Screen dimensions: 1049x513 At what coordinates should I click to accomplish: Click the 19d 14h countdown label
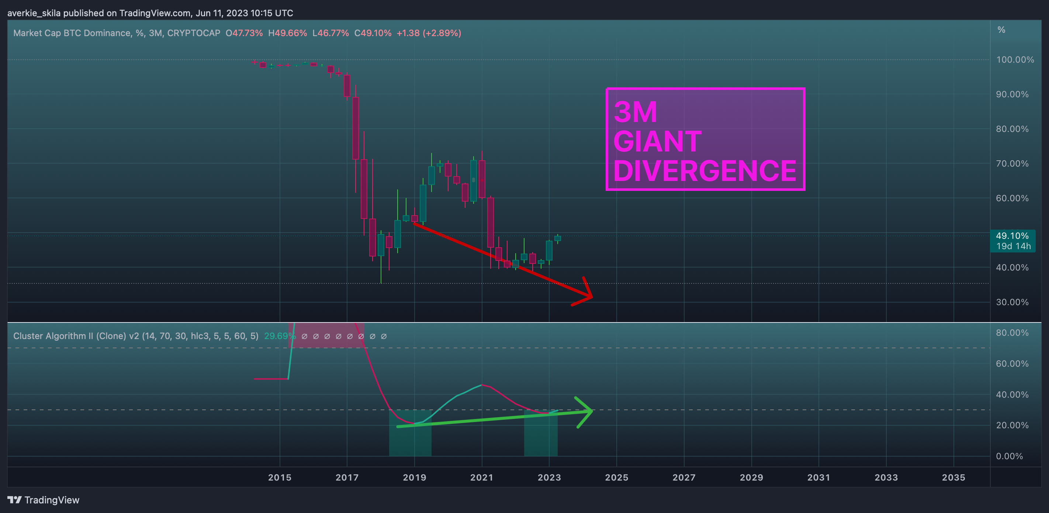click(1014, 246)
